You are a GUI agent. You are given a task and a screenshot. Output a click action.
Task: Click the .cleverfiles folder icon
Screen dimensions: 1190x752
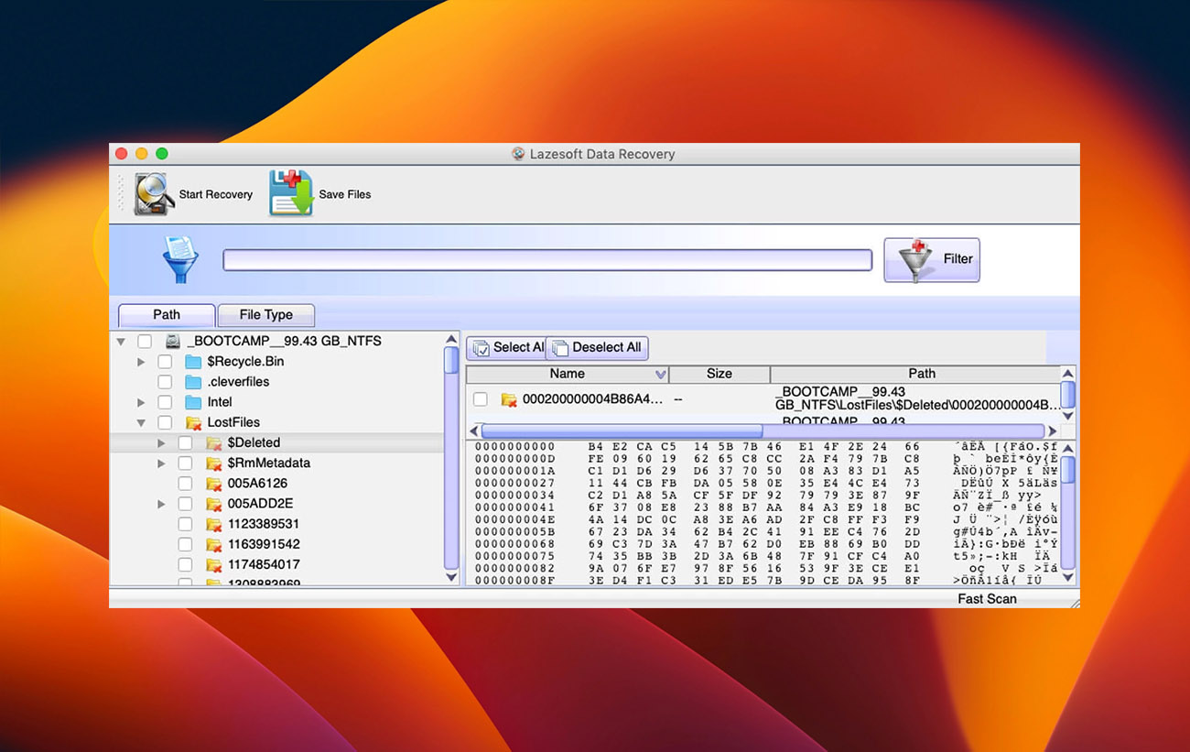coord(193,381)
